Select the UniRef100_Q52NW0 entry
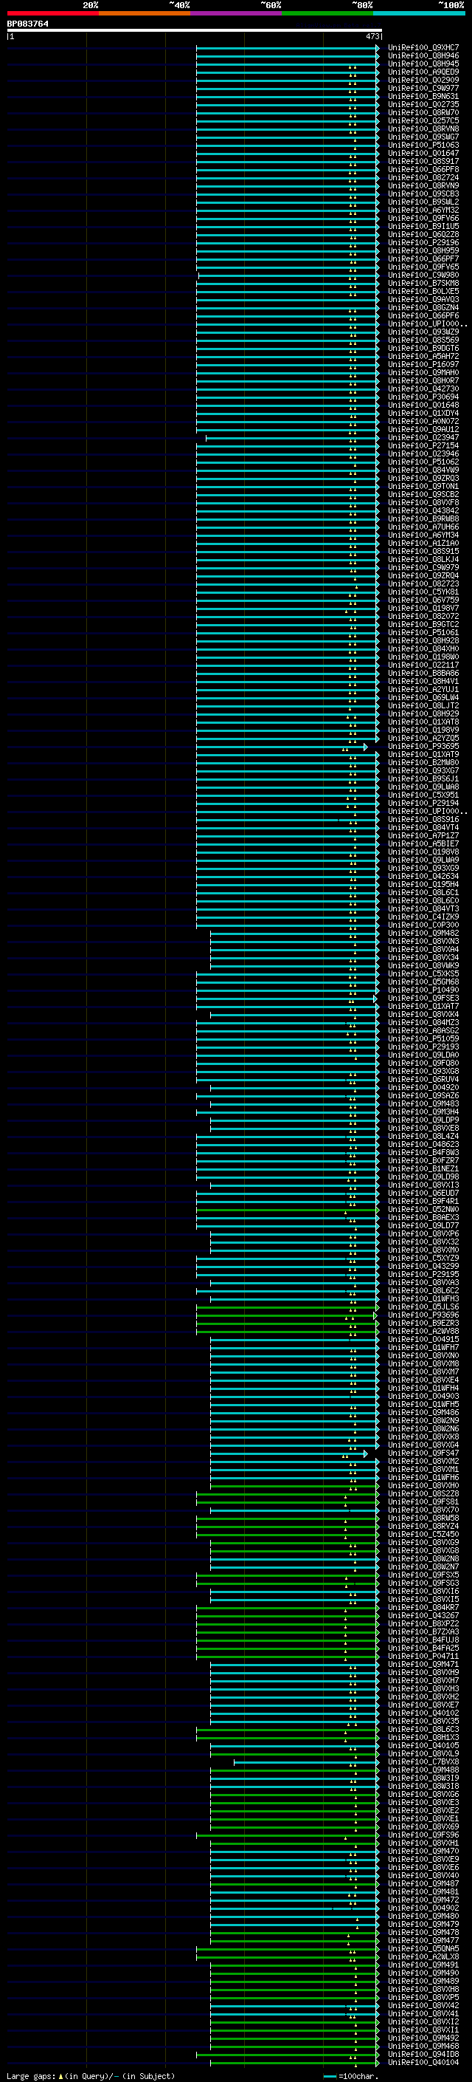 click(x=423, y=1209)
